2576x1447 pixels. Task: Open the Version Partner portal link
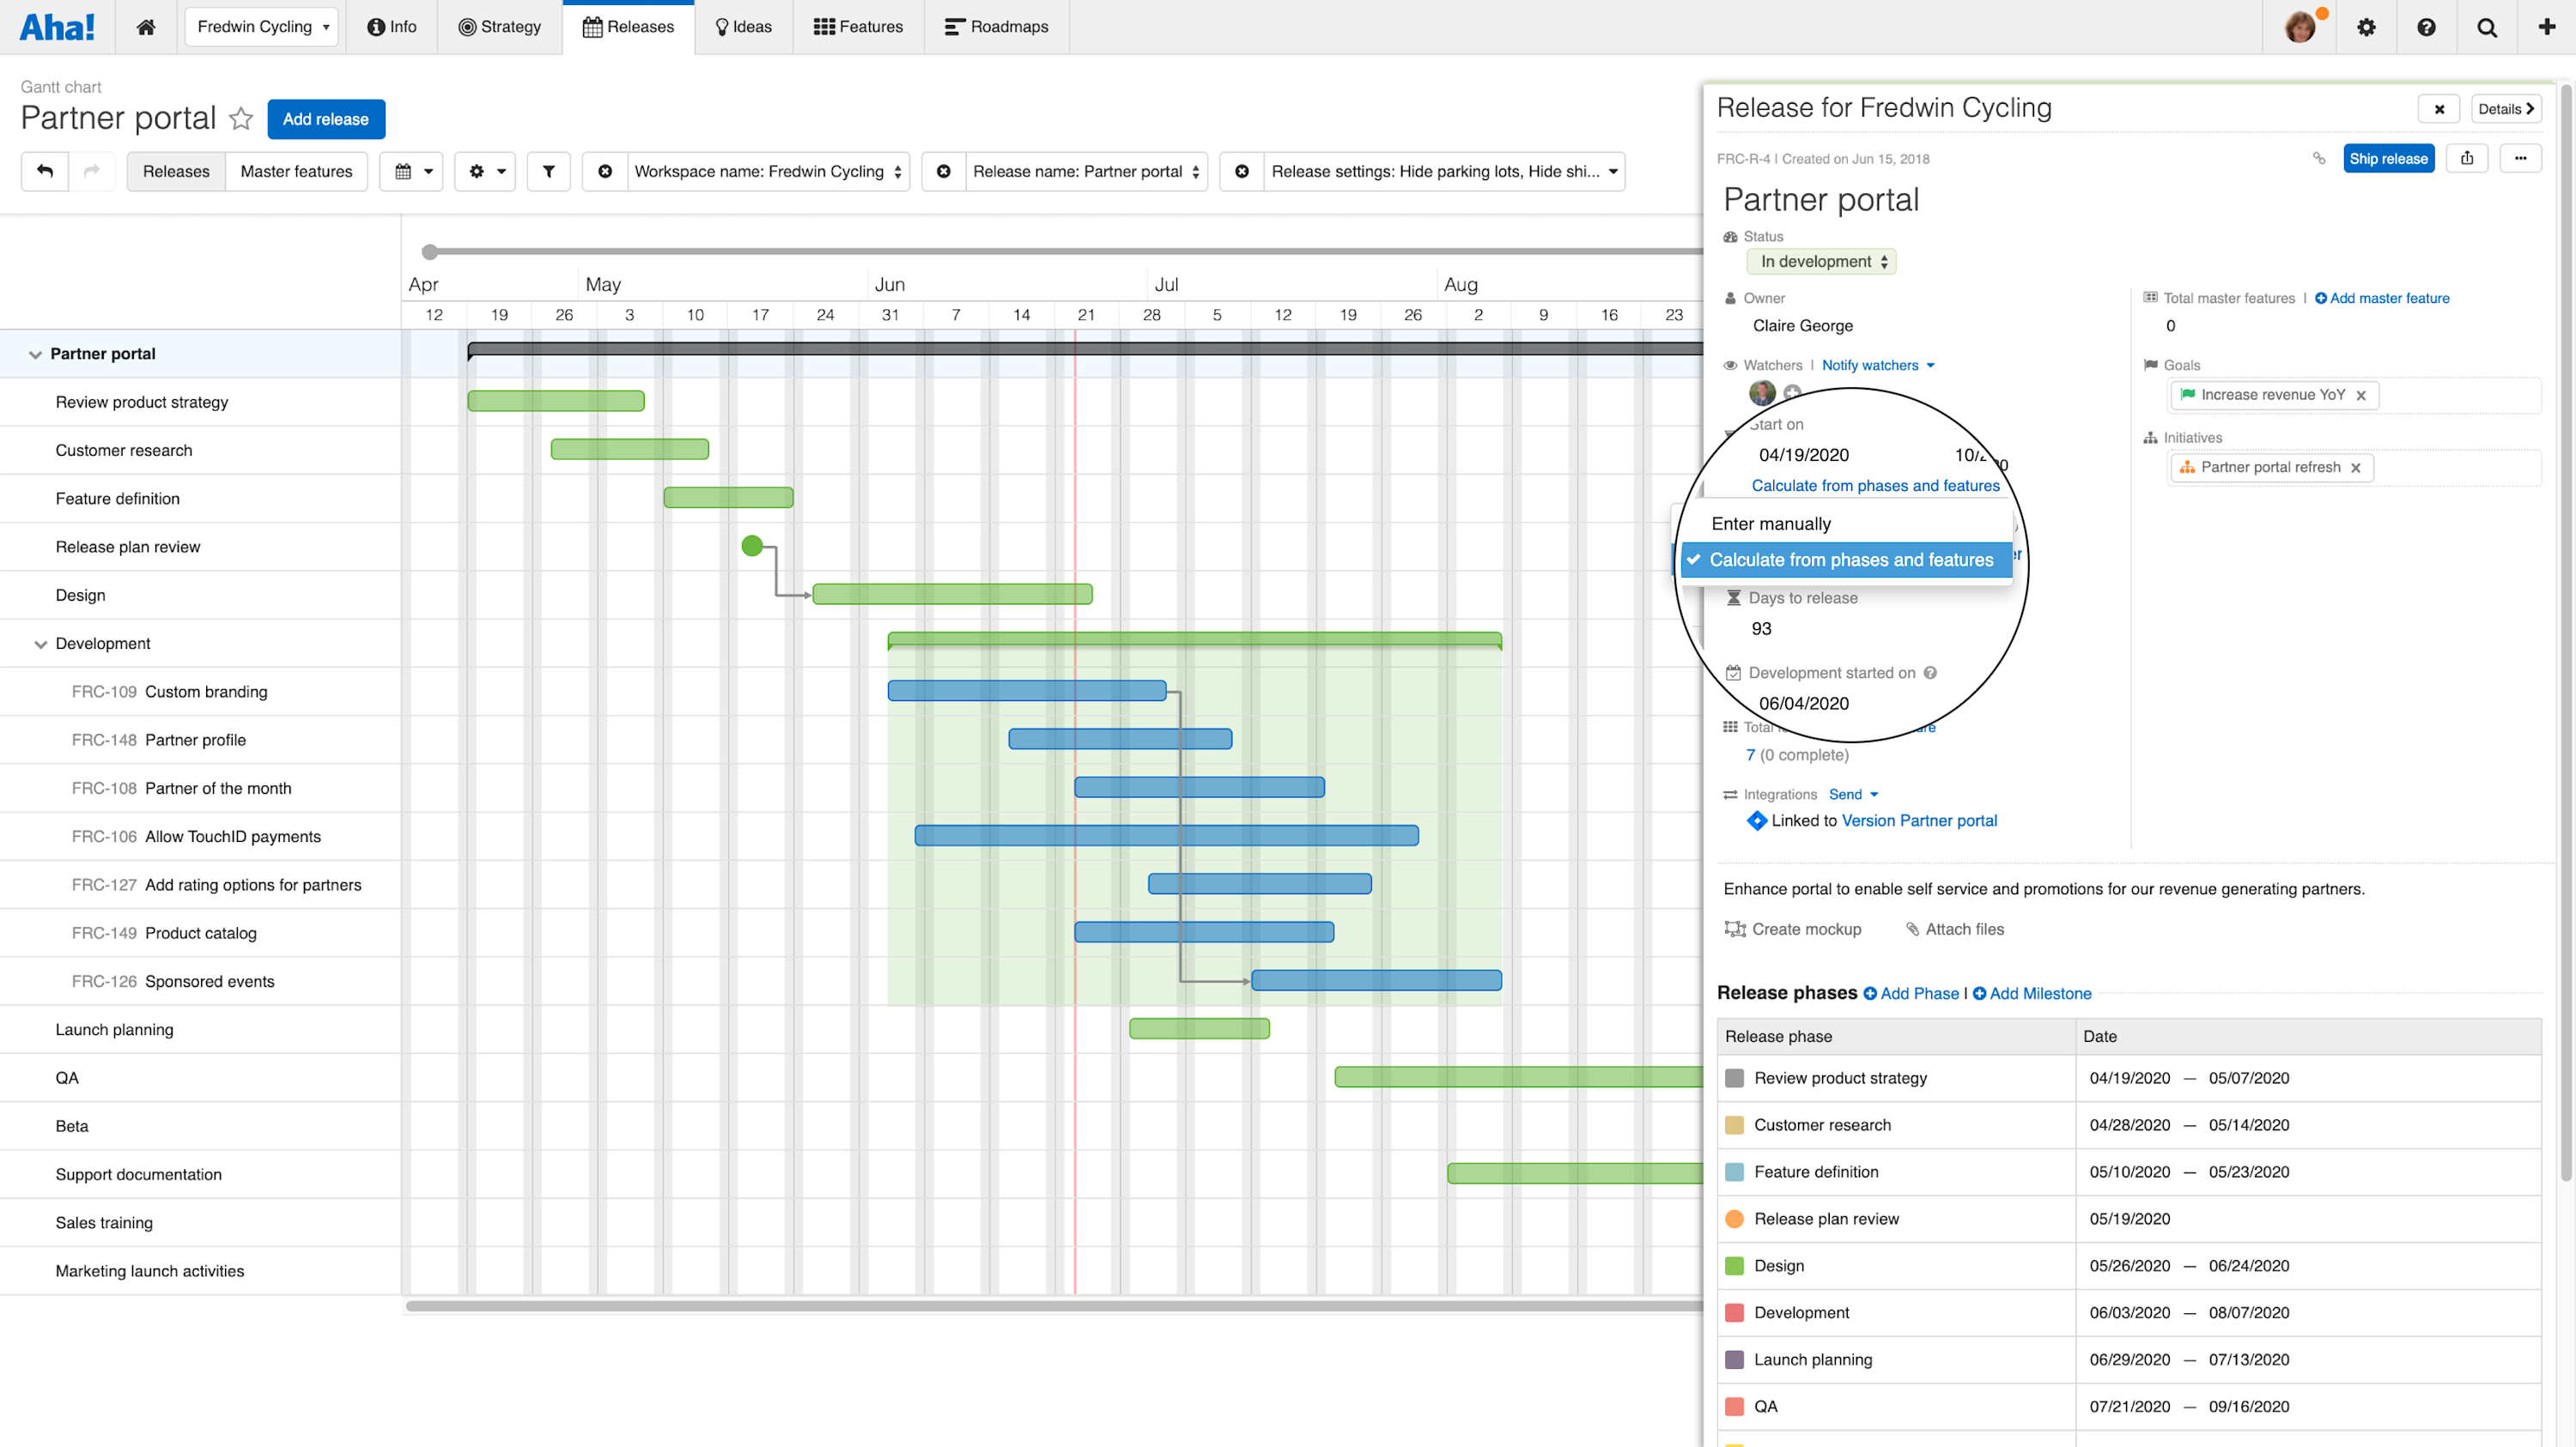pos(1918,820)
